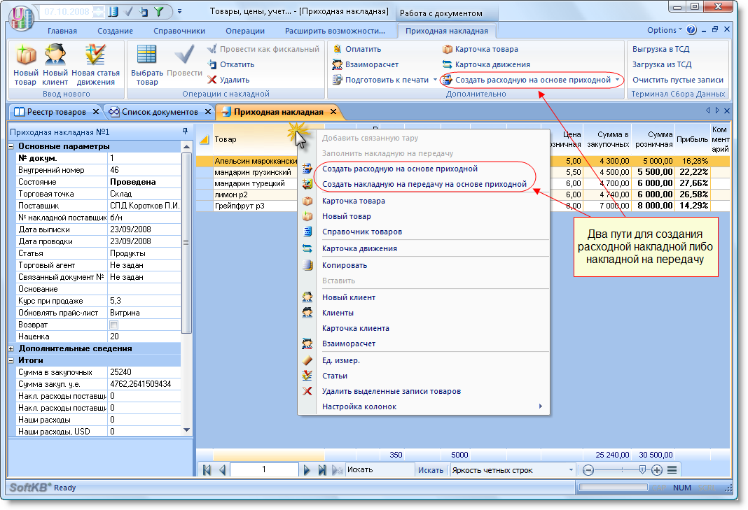The width and height of the screenshot is (748, 510).
Task: Click the Искать search button
Action: click(x=431, y=470)
